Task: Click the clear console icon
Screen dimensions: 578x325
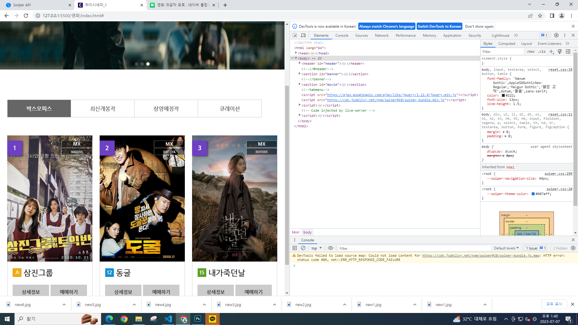Action: [303, 248]
